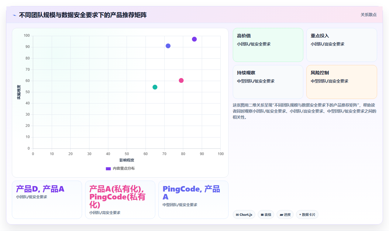
Task: Click the pink data point near 60
Action: pyautogui.click(x=181, y=80)
